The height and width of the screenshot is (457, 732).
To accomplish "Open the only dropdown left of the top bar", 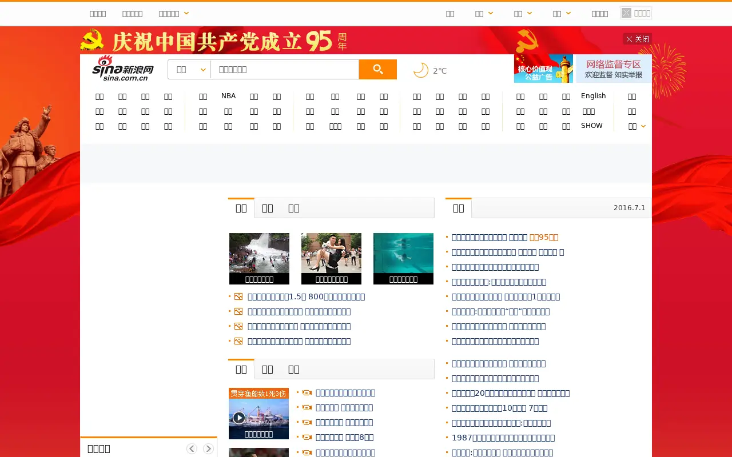I will coord(174,13).
